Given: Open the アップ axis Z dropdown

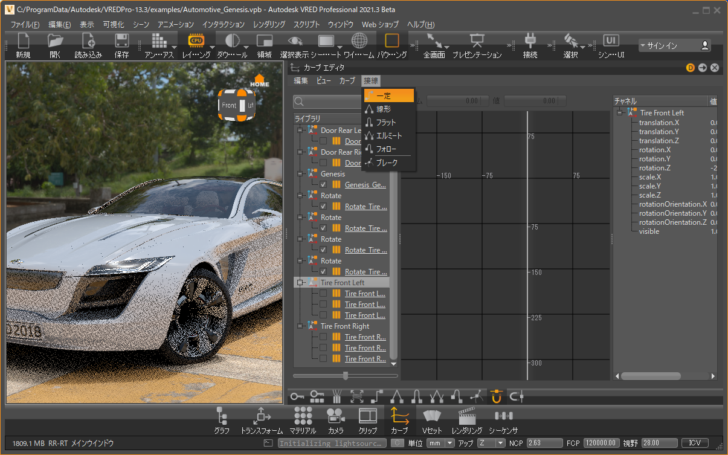Looking at the screenshot, I should tap(491, 443).
